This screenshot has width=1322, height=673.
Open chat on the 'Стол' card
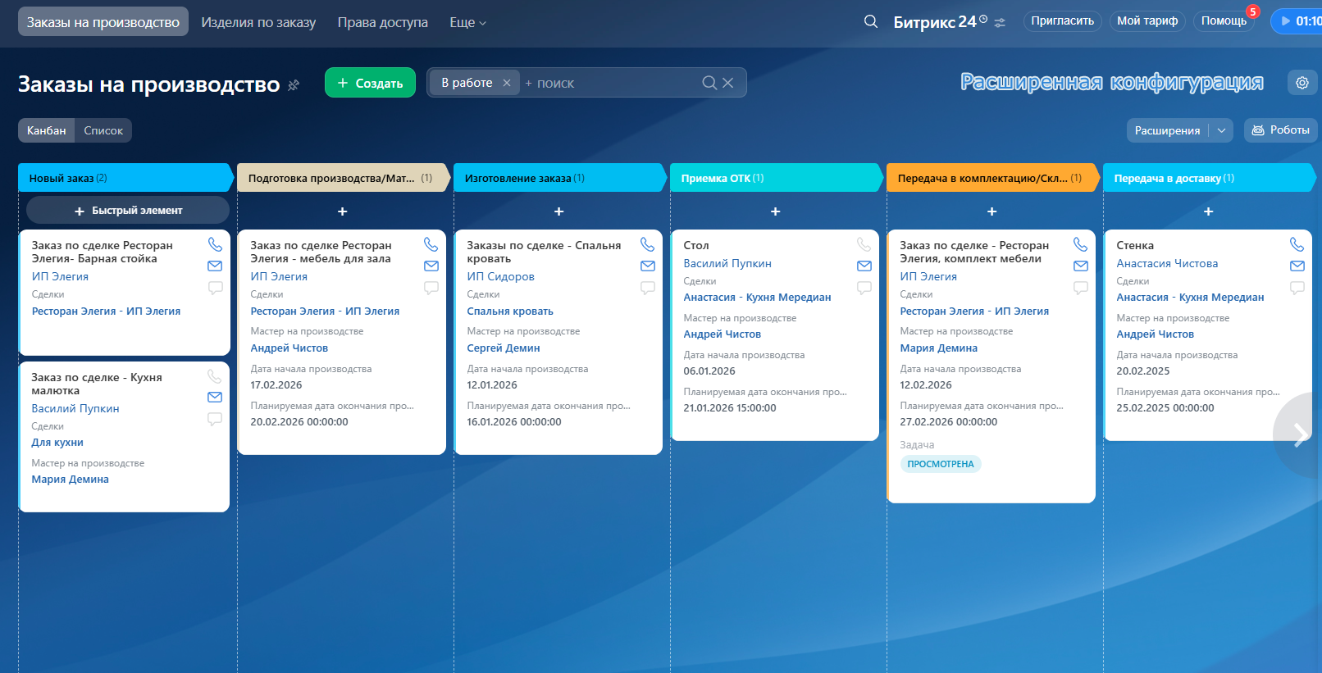coord(864,288)
